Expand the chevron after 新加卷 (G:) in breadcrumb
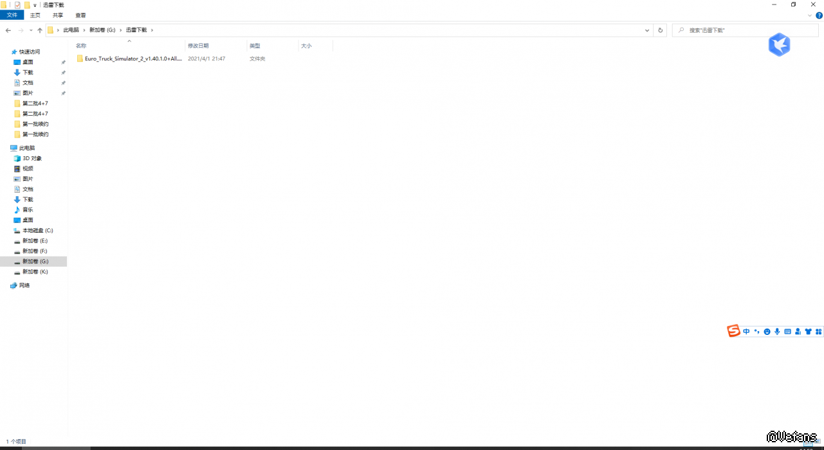Image resolution: width=824 pixels, height=450 pixels. pos(120,30)
